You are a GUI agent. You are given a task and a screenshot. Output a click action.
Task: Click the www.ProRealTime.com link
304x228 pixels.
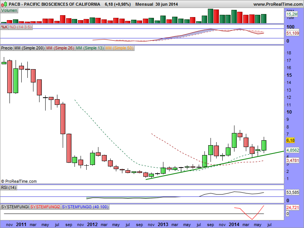pos(279,4)
